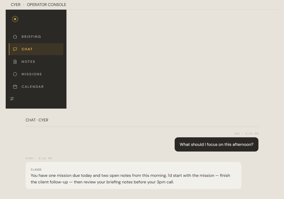
Task: Switch to the Missions label
Action: click(32, 74)
